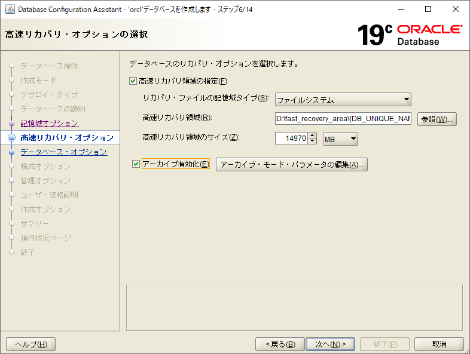Proceed with 次へ(N) button
This screenshot has width=470, height=354.
(330, 344)
